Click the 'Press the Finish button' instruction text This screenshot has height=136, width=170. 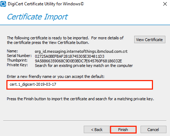coord(80,99)
